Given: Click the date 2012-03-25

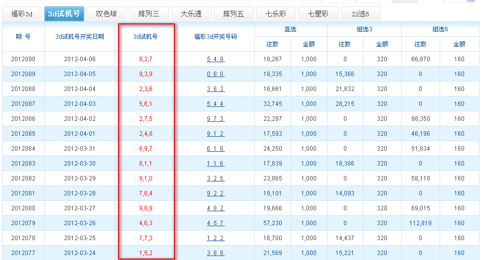Looking at the screenshot, I should (80, 238).
